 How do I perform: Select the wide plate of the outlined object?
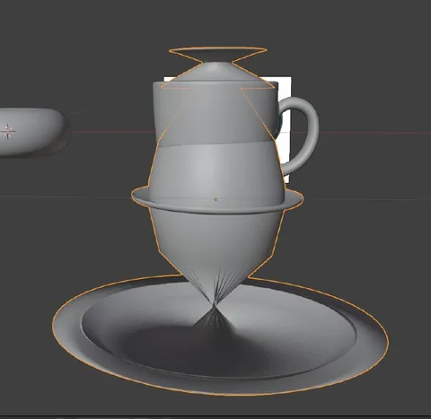(221, 335)
